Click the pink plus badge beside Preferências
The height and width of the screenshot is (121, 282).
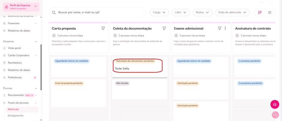click(x=35, y=77)
